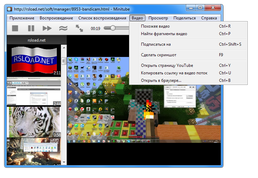Choose Открыть страницу YouTube
258x178 pixels.
(x=189, y=65)
